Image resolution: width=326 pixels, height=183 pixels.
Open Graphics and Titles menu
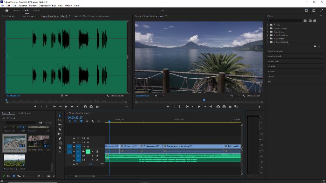click(47, 6)
